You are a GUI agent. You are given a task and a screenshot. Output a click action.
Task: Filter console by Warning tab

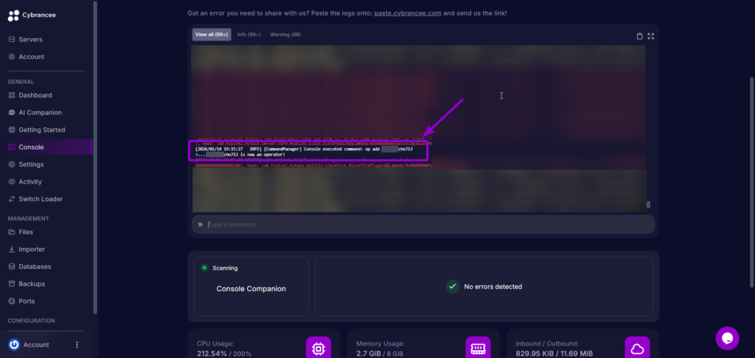(x=285, y=35)
